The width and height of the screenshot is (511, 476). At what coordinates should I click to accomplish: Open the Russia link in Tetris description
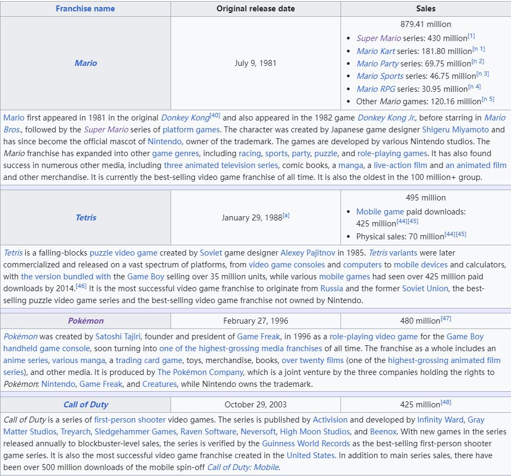[x=332, y=289]
